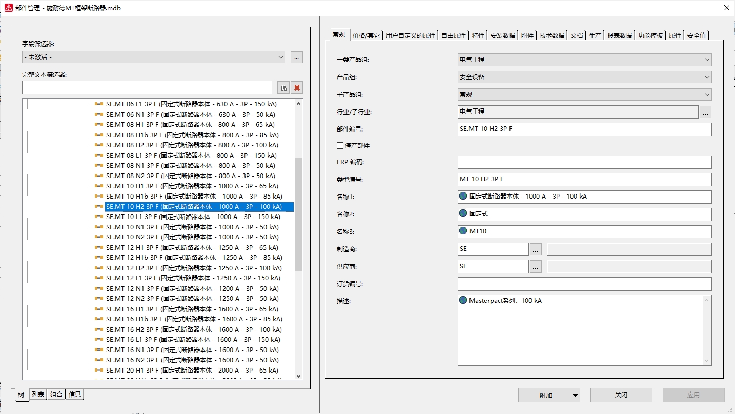This screenshot has width=735, height=414.
Task: Open supplier browse ellipsis button
Action: click(x=536, y=267)
